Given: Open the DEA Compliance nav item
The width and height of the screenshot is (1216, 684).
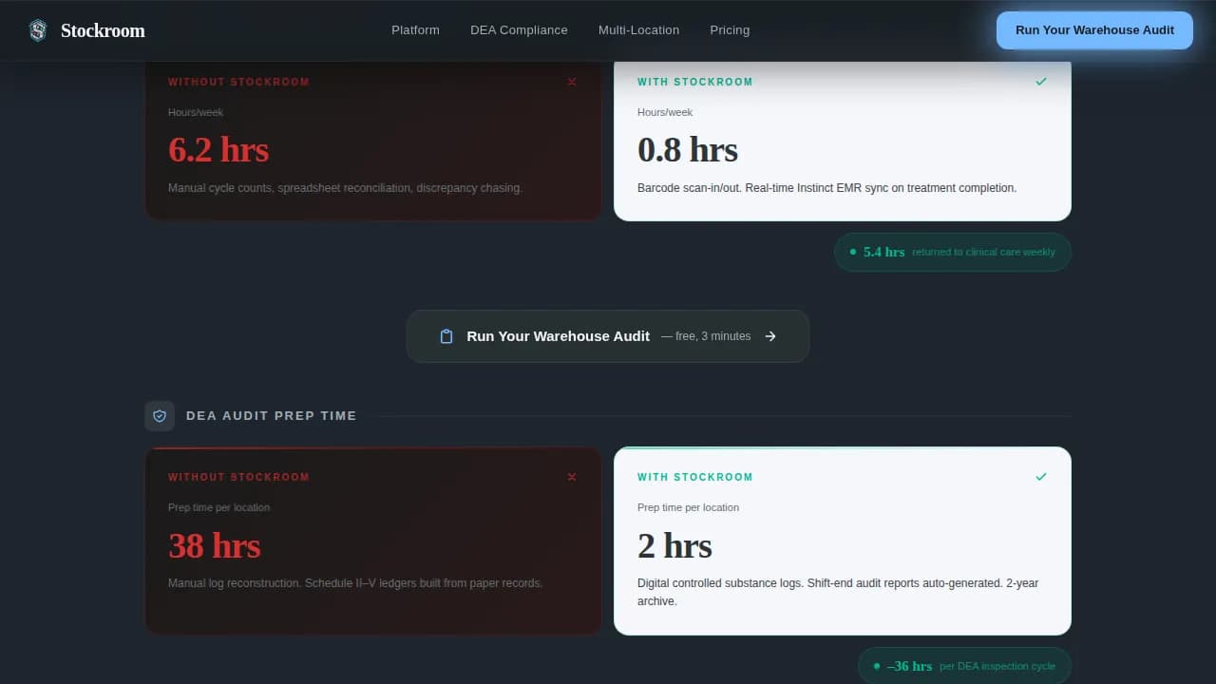Looking at the screenshot, I should coord(519,30).
